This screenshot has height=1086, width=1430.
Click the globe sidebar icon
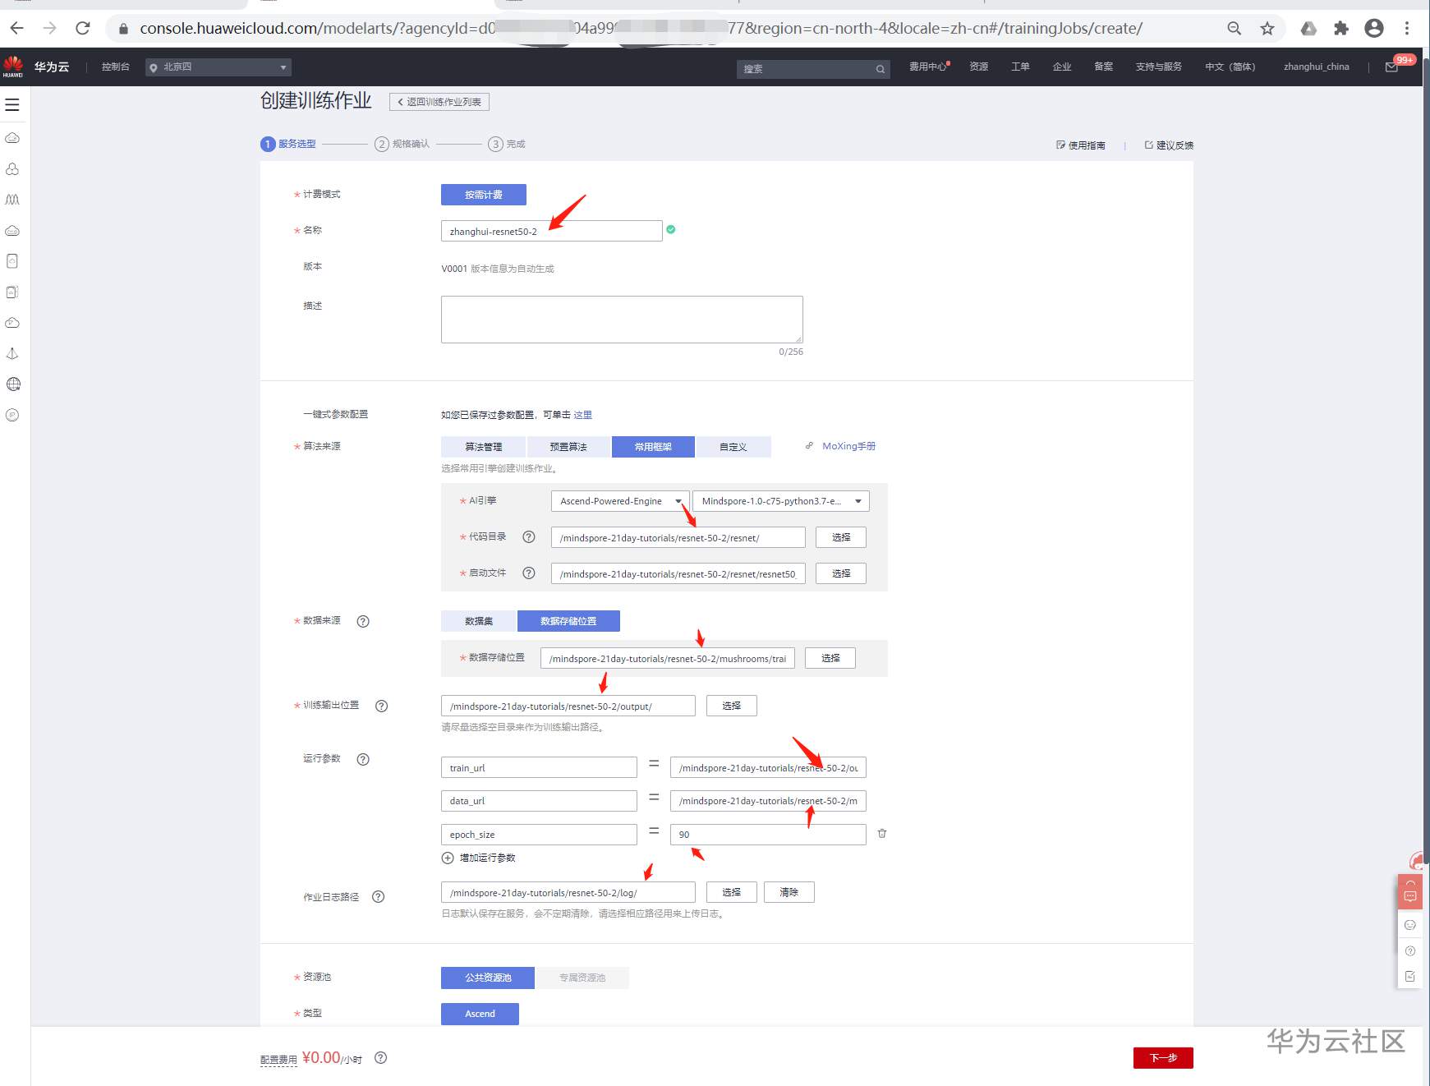12,384
